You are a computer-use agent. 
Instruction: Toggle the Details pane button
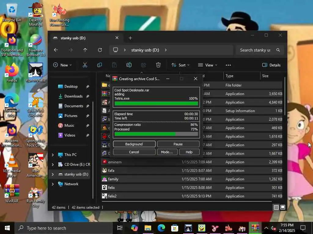(x=271, y=65)
